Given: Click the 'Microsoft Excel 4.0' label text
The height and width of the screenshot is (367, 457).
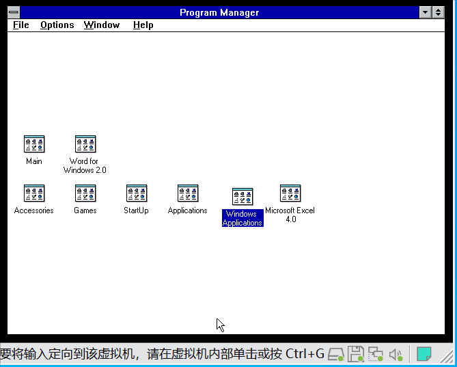Looking at the screenshot, I should pos(290,215).
